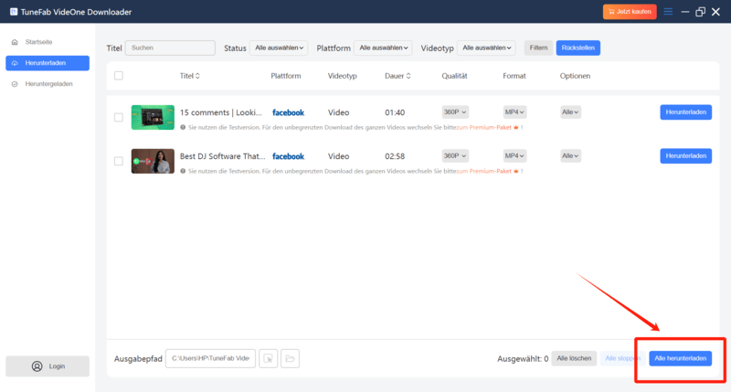The image size is (731, 392).
Task: Click the TuneFab app logo icon
Action: tap(14, 12)
